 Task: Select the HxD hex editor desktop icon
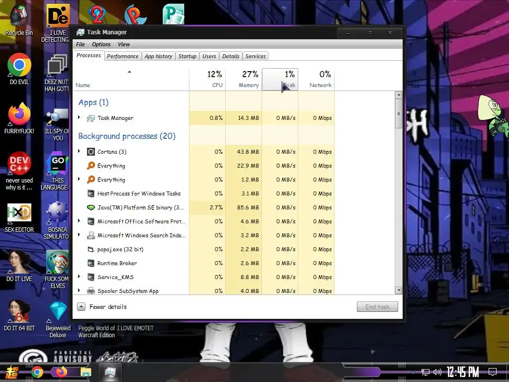click(x=19, y=212)
